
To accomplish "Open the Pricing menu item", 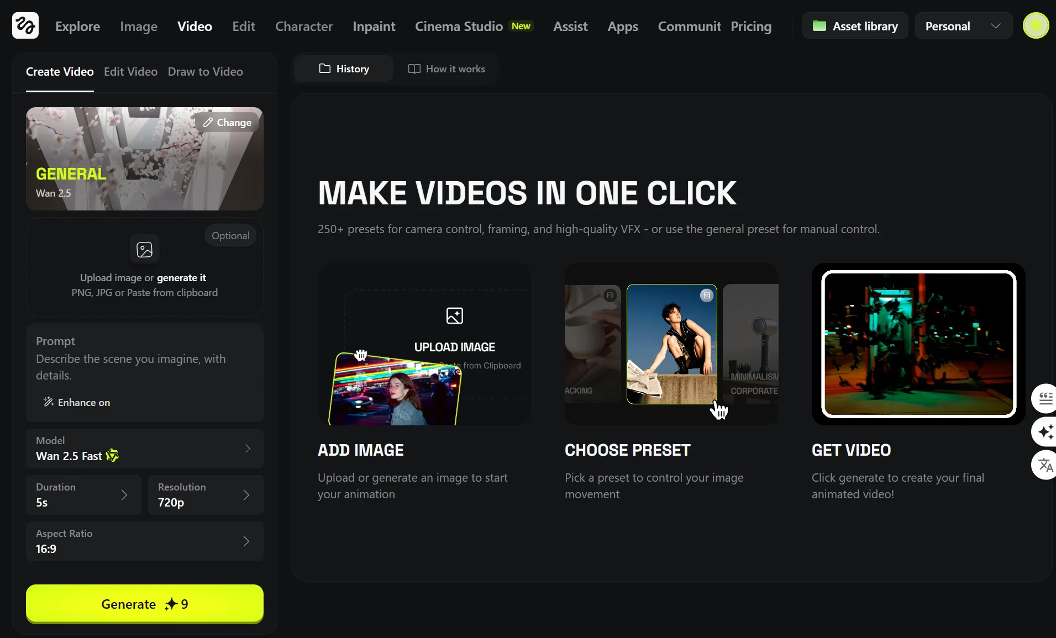I will [750, 26].
